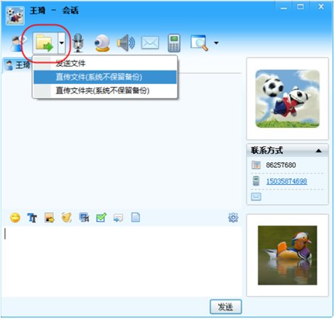Click the mobile icon beside 15035874698
334x320 pixels.
tap(256, 181)
